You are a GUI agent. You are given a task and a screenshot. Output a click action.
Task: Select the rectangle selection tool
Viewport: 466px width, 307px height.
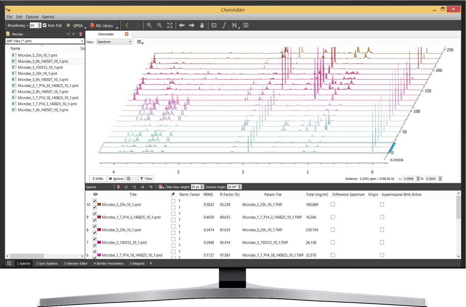(x=214, y=26)
